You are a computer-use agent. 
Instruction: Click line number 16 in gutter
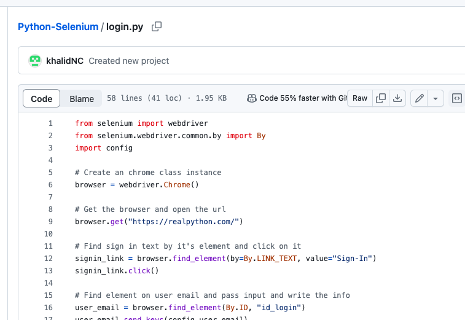click(x=49, y=308)
